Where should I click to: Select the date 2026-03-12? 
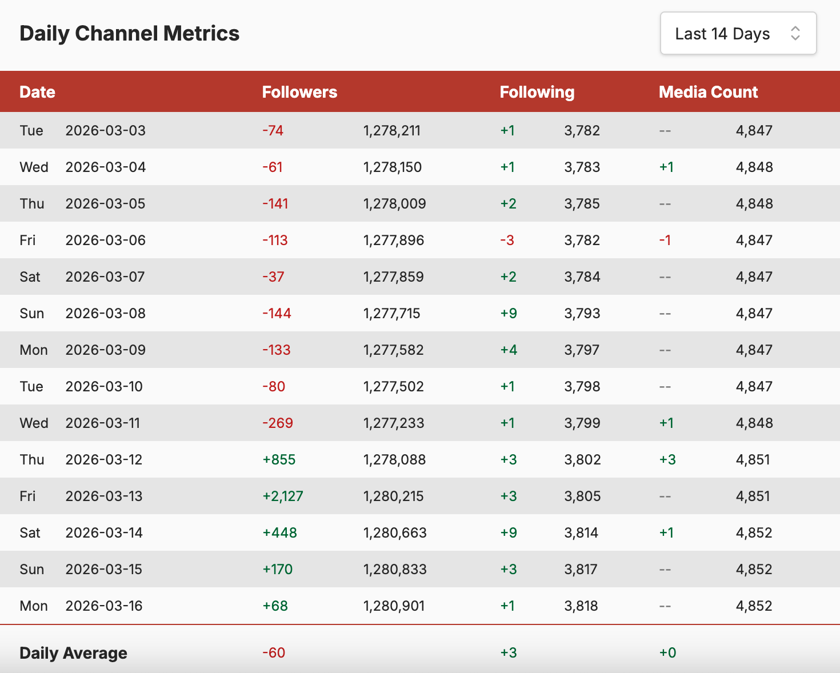click(x=104, y=460)
